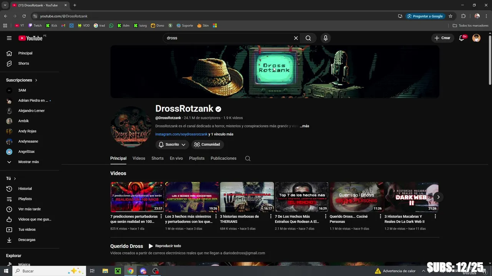Image resolution: width=492 pixels, height=276 pixels.
Task: Open the VOD bookmark
Action: (83, 26)
